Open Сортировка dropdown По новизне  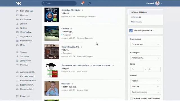tap(145, 44)
